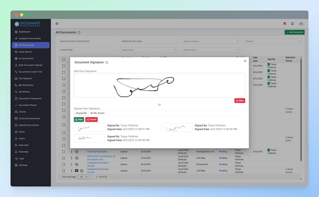Open the Select Category dropdown

(x=211, y=41)
